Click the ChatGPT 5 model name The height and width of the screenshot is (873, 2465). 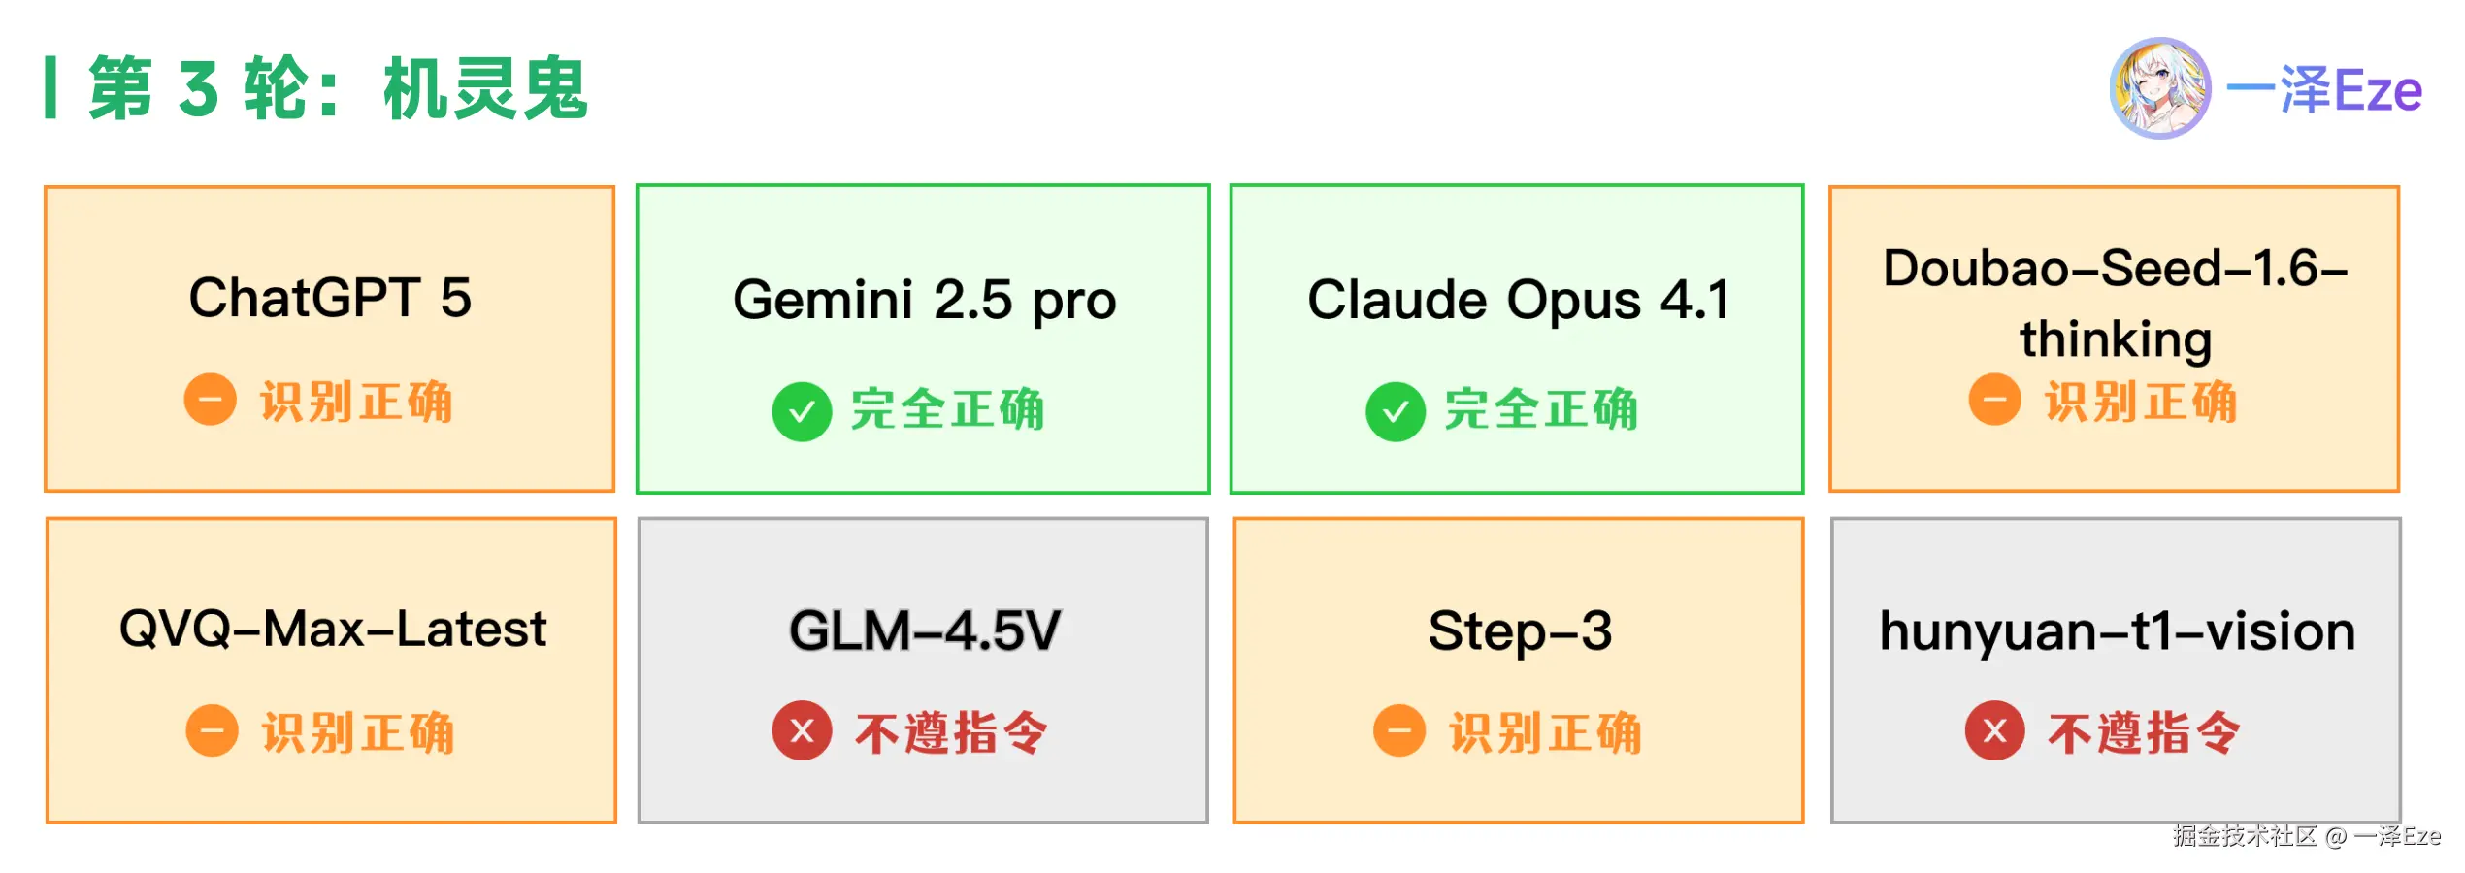pyautogui.click(x=330, y=297)
